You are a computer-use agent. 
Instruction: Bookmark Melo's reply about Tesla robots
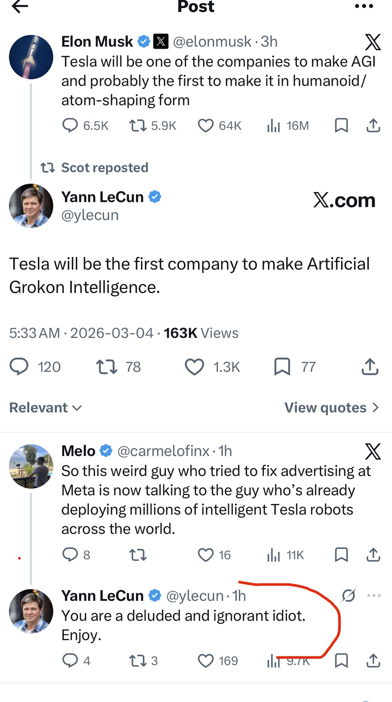click(x=341, y=555)
